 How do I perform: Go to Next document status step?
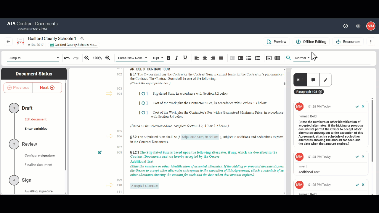pos(47,88)
